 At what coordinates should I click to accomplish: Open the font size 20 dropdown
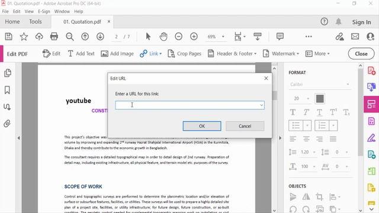point(308,99)
